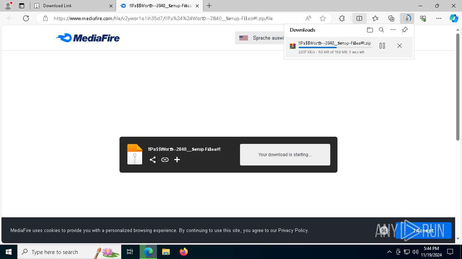View site information lock icon
This screenshot has height=259, width=462.
45,18
